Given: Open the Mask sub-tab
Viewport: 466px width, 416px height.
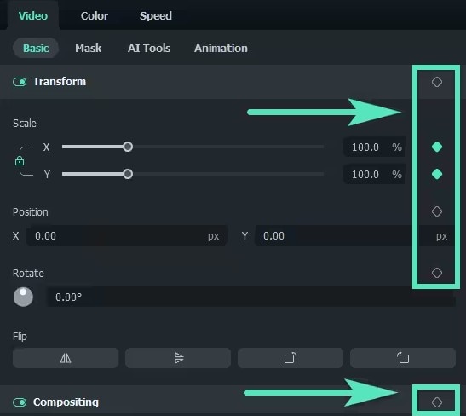Looking at the screenshot, I should click(89, 49).
